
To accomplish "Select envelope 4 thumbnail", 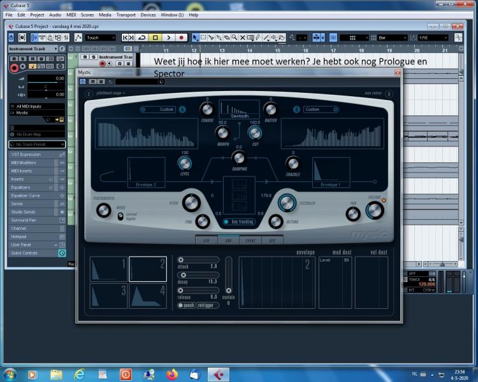I will [x=148, y=296].
